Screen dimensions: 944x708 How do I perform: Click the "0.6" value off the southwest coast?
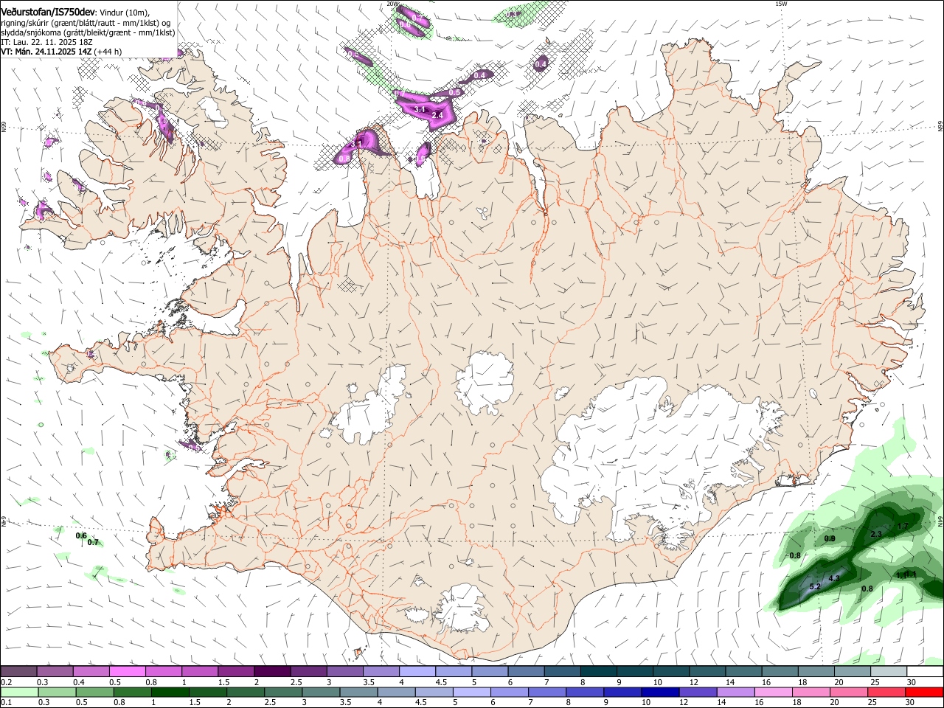pyautogui.click(x=81, y=535)
